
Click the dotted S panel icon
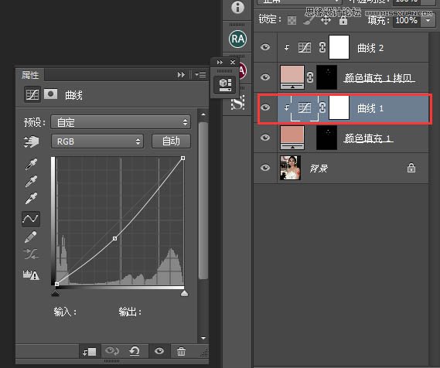click(237, 103)
